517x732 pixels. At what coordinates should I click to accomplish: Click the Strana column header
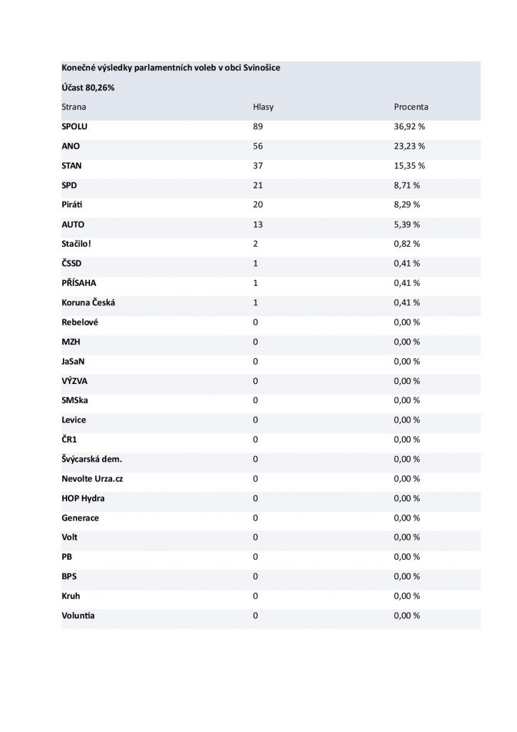point(74,107)
